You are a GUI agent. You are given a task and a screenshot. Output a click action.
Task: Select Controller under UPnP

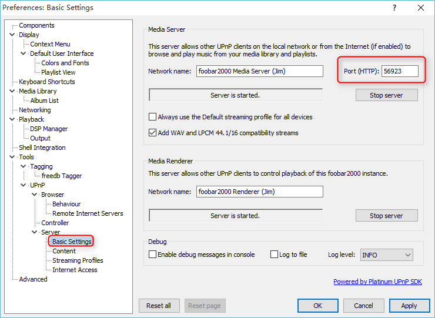point(55,223)
